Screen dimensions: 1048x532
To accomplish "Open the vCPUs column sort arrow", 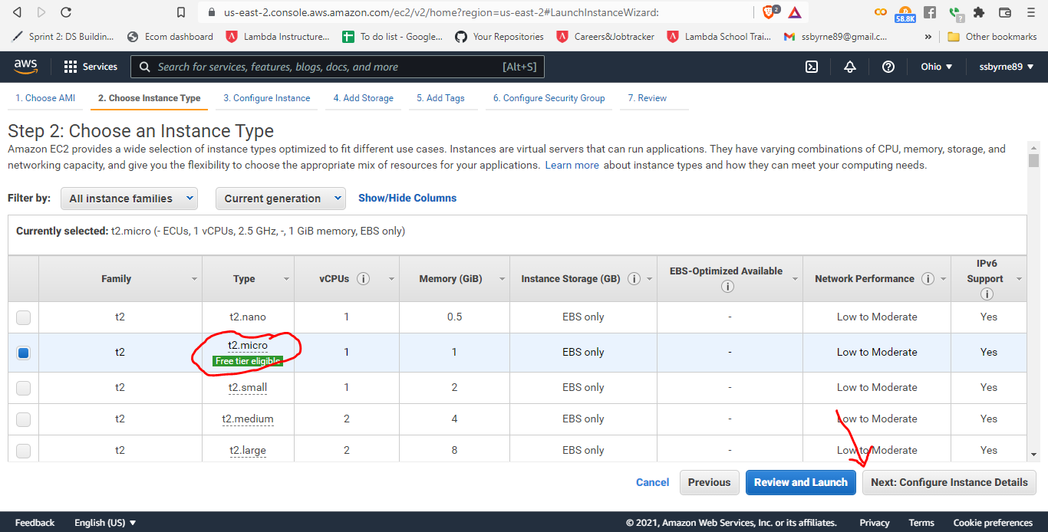I will coord(391,280).
